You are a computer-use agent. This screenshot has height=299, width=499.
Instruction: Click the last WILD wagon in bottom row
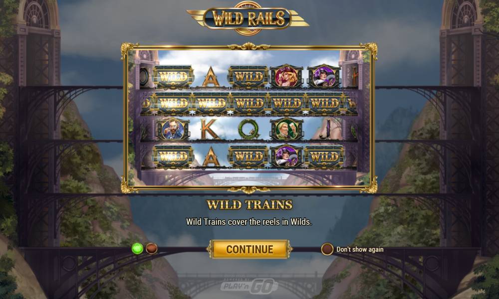(324, 156)
